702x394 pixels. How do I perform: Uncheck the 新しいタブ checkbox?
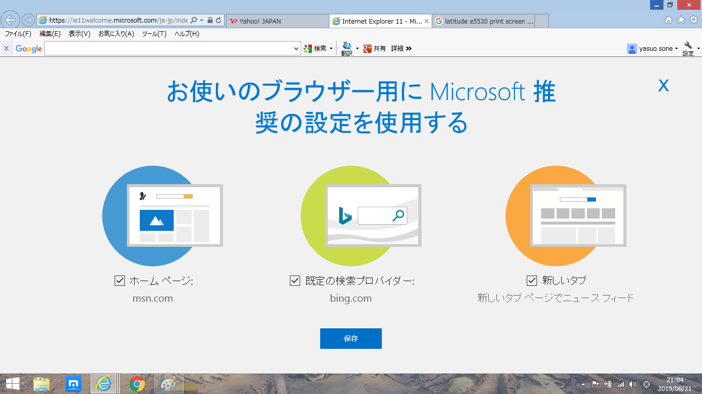532,281
